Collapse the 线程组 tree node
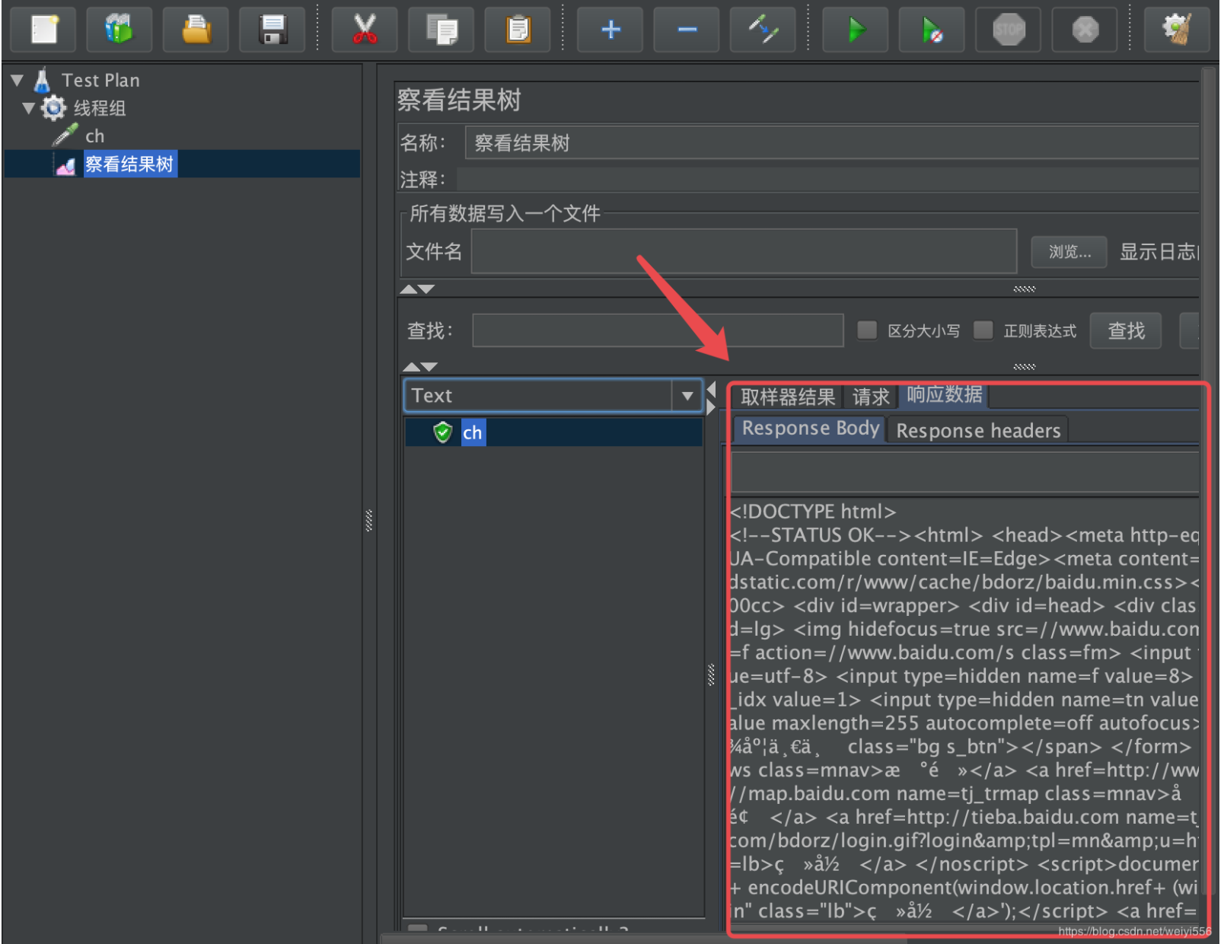The image size is (1224, 944). (29, 108)
